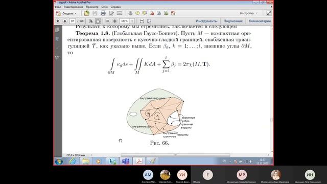Open the zoom level dropdown arrow

(x=132, y=21)
